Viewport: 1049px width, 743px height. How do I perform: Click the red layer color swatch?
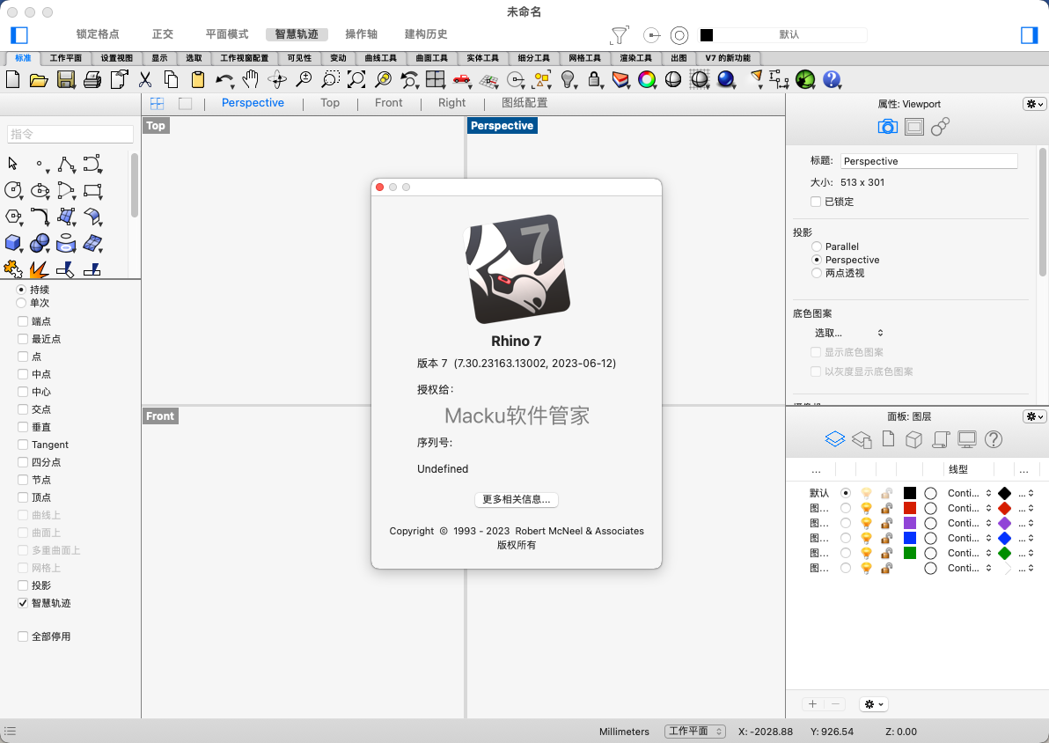click(x=910, y=508)
